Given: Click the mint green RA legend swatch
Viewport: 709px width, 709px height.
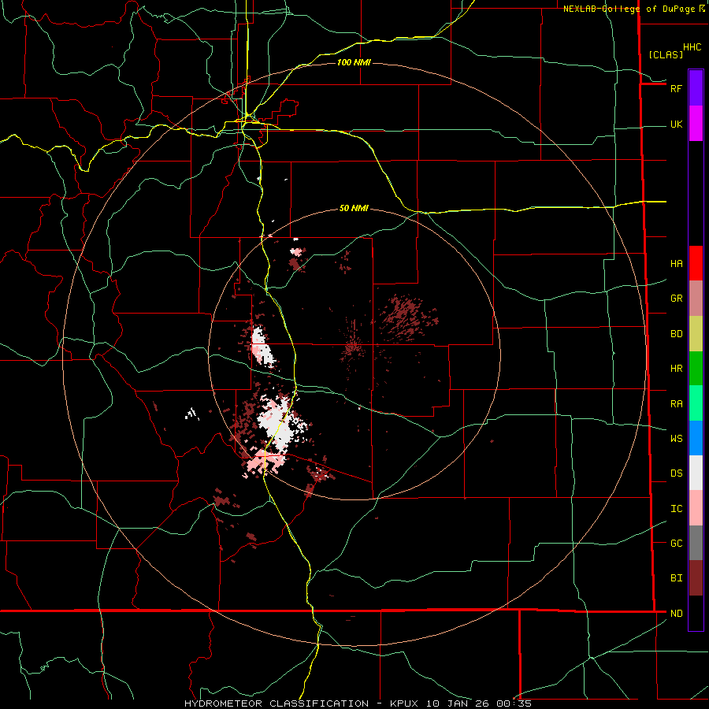Looking at the screenshot, I should (696, 403).
